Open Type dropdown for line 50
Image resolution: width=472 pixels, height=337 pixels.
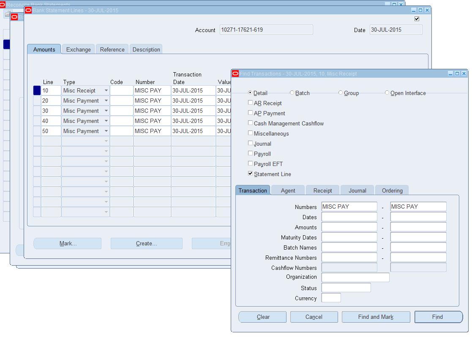106,131
